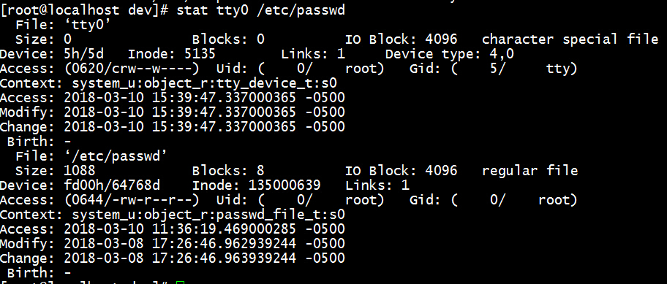Click the Size value 1088
This screenshot has height=284, width=667.
[x=80, y=171]
